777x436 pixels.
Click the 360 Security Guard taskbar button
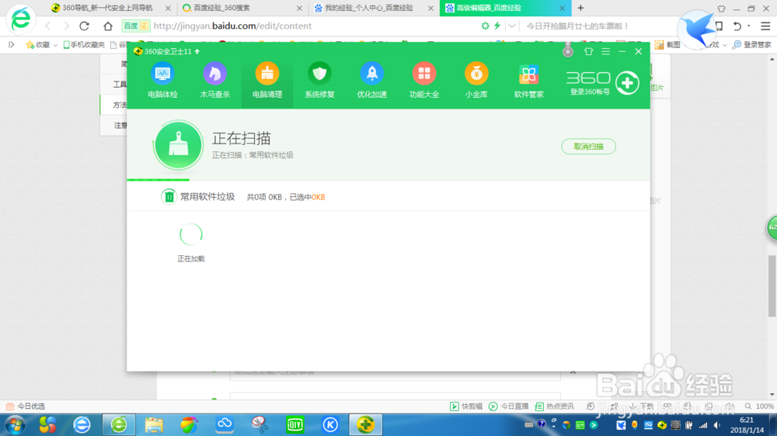click(x=366, y=424)
